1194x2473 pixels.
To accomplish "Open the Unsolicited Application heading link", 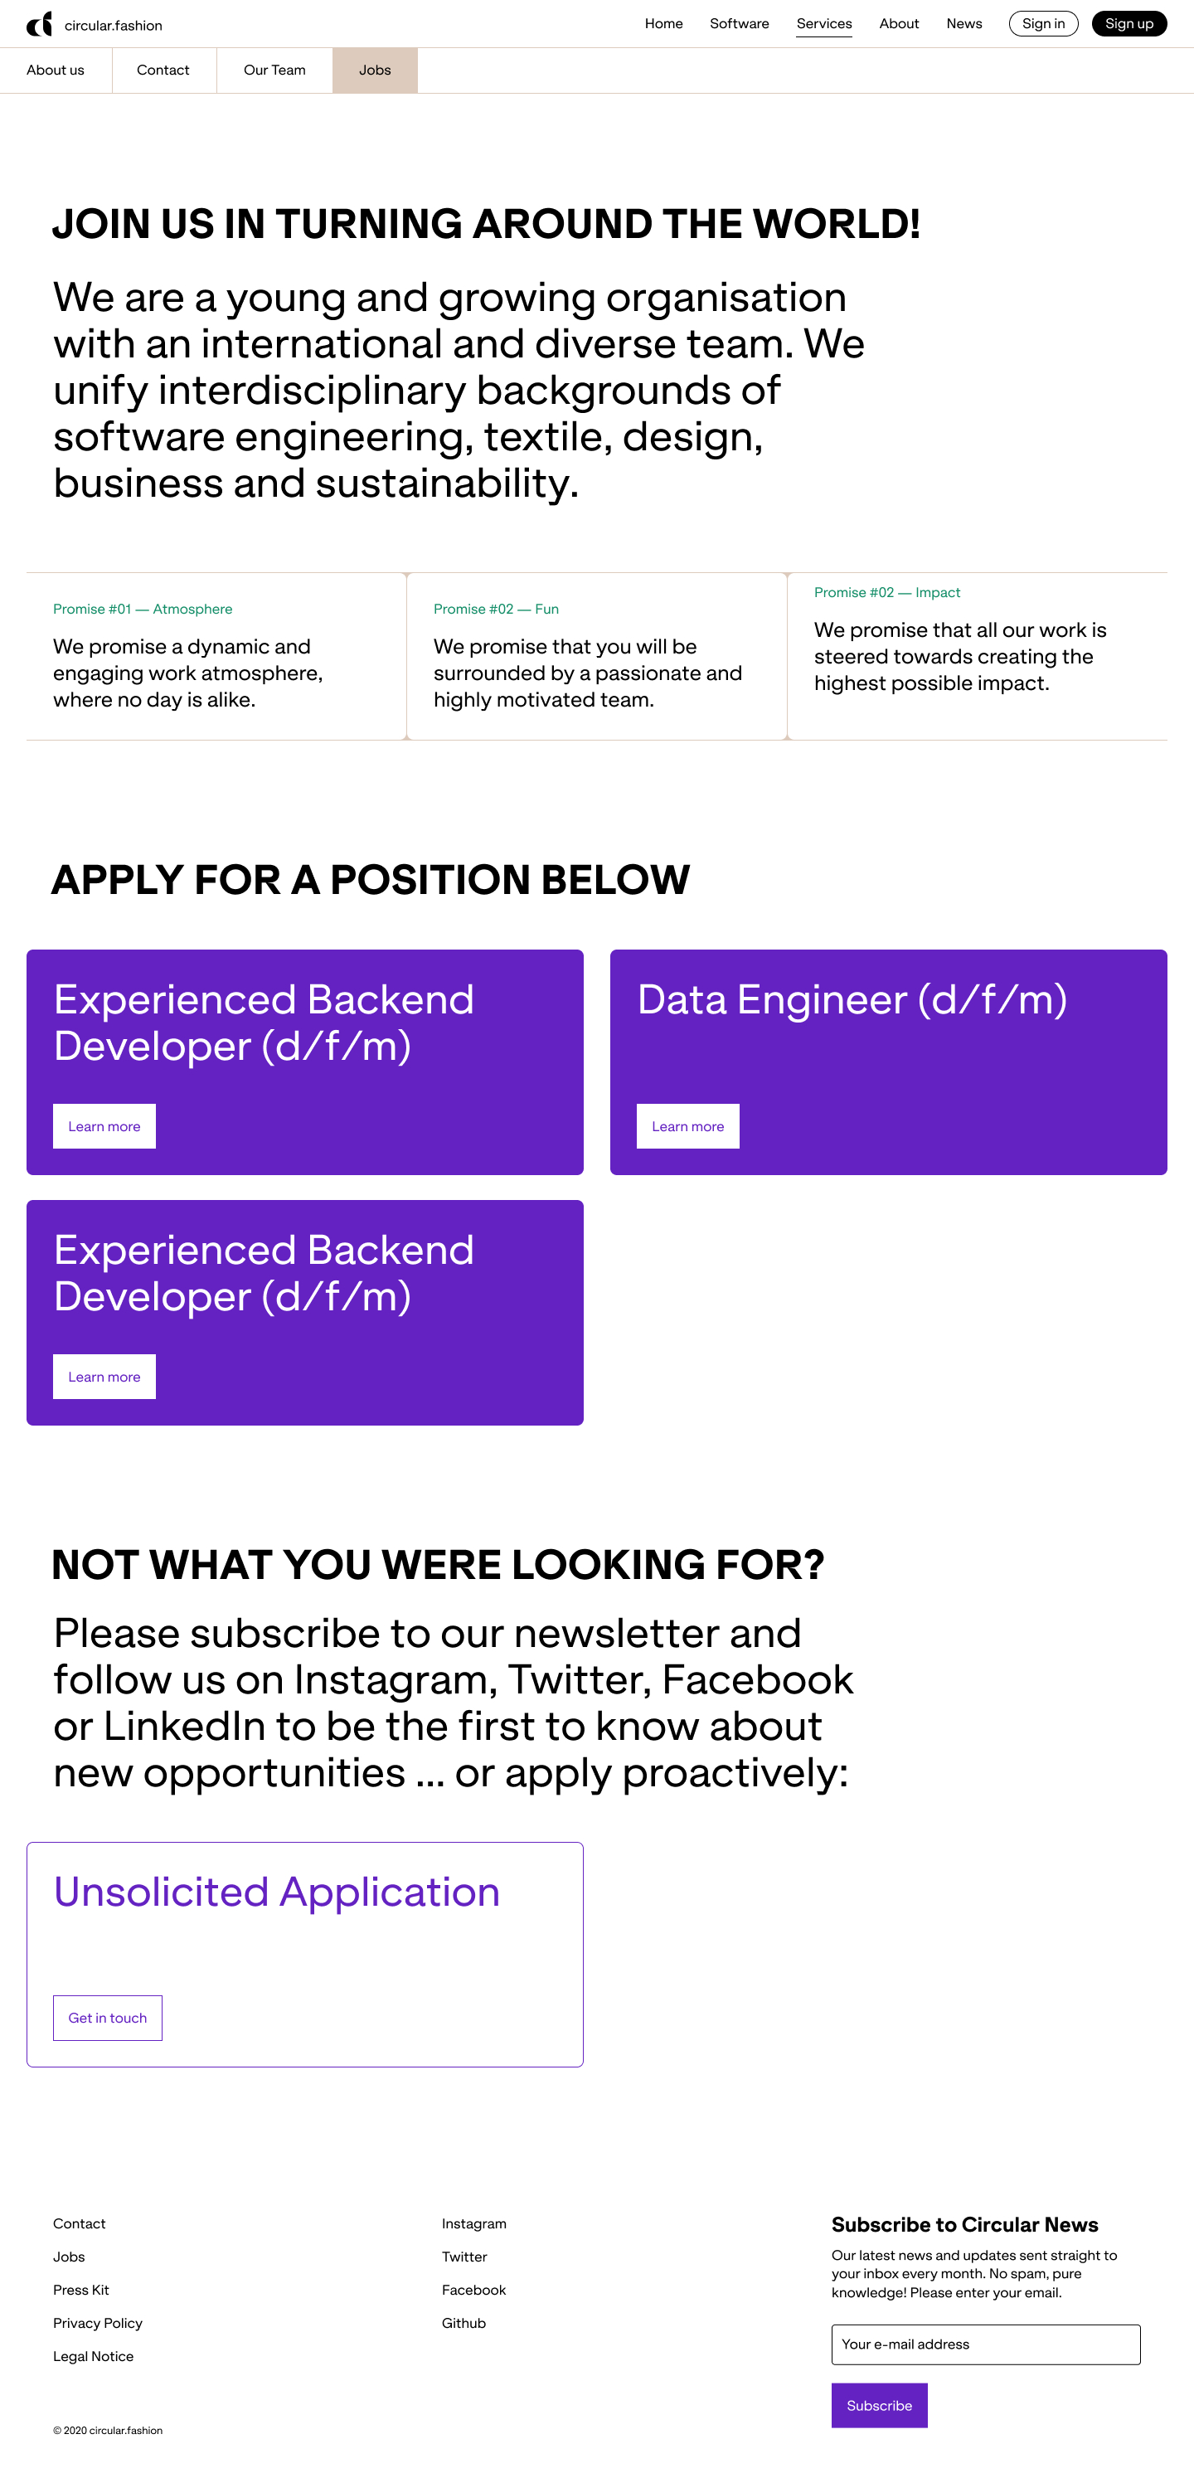I will coord(276,1892).
